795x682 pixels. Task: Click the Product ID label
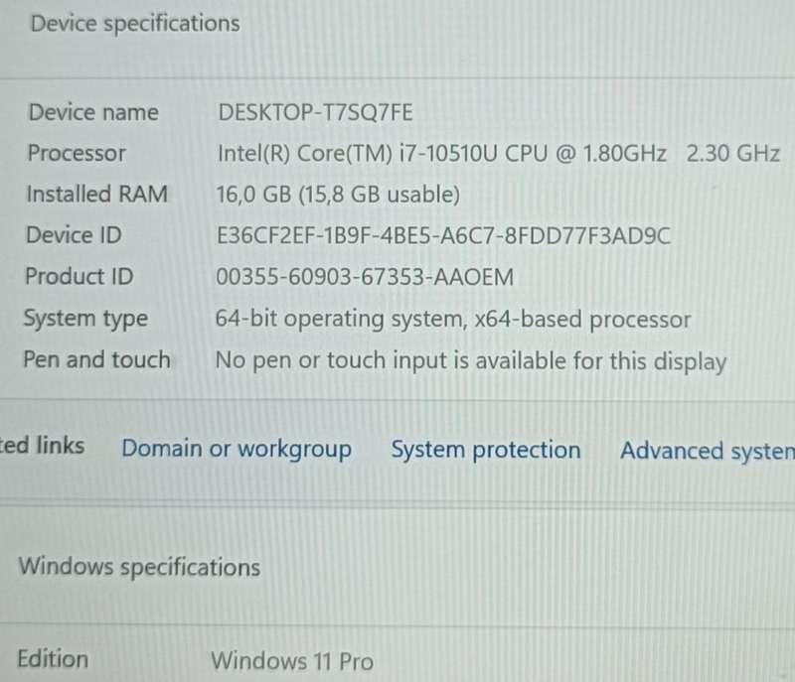coord(79,276)
